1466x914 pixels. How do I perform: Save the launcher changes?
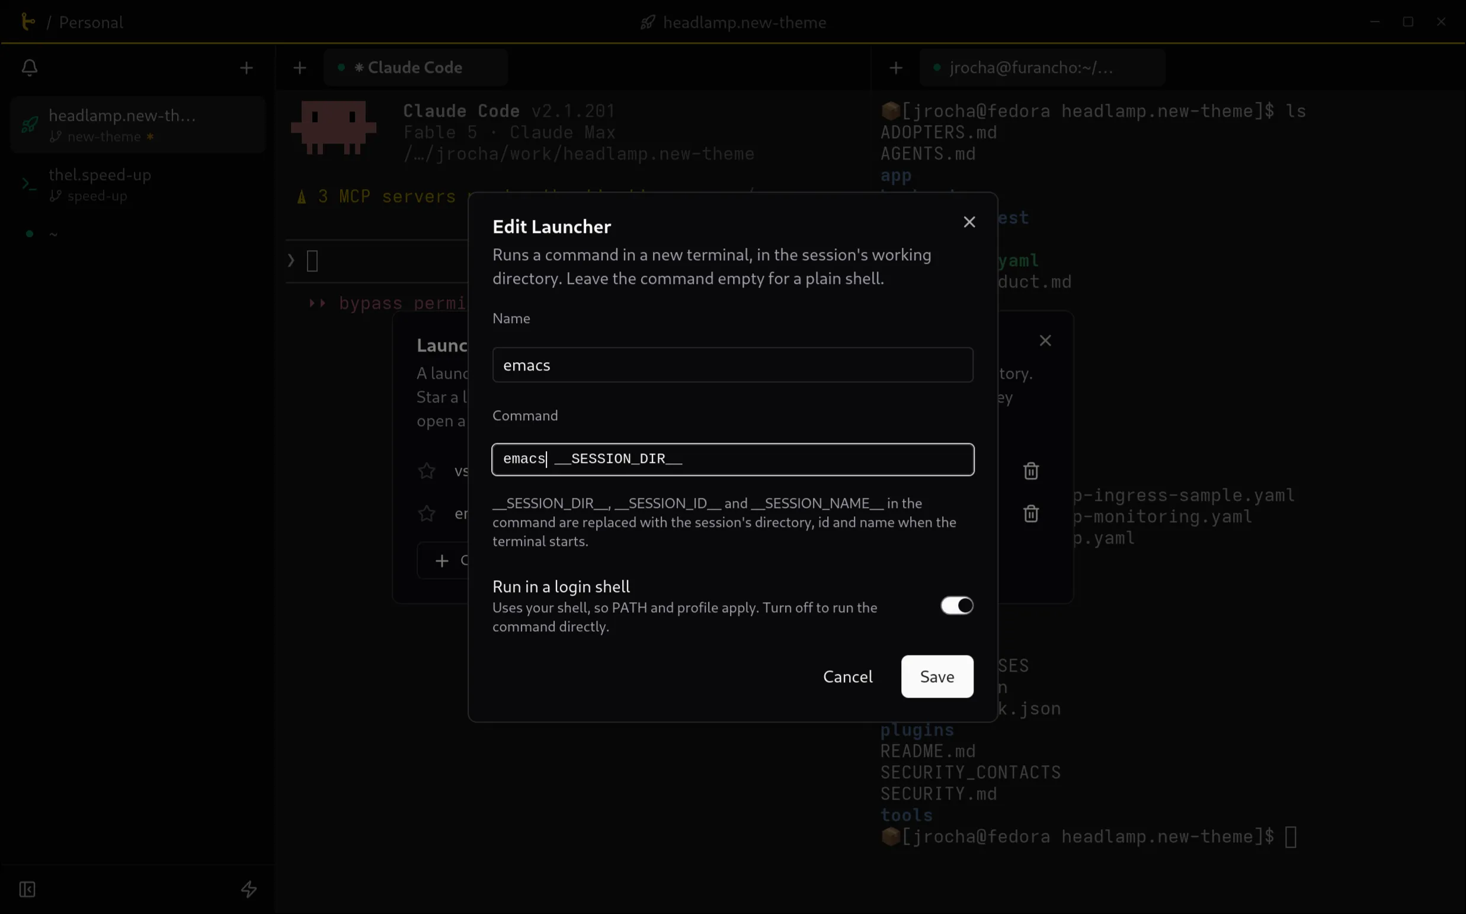[937, 676]
